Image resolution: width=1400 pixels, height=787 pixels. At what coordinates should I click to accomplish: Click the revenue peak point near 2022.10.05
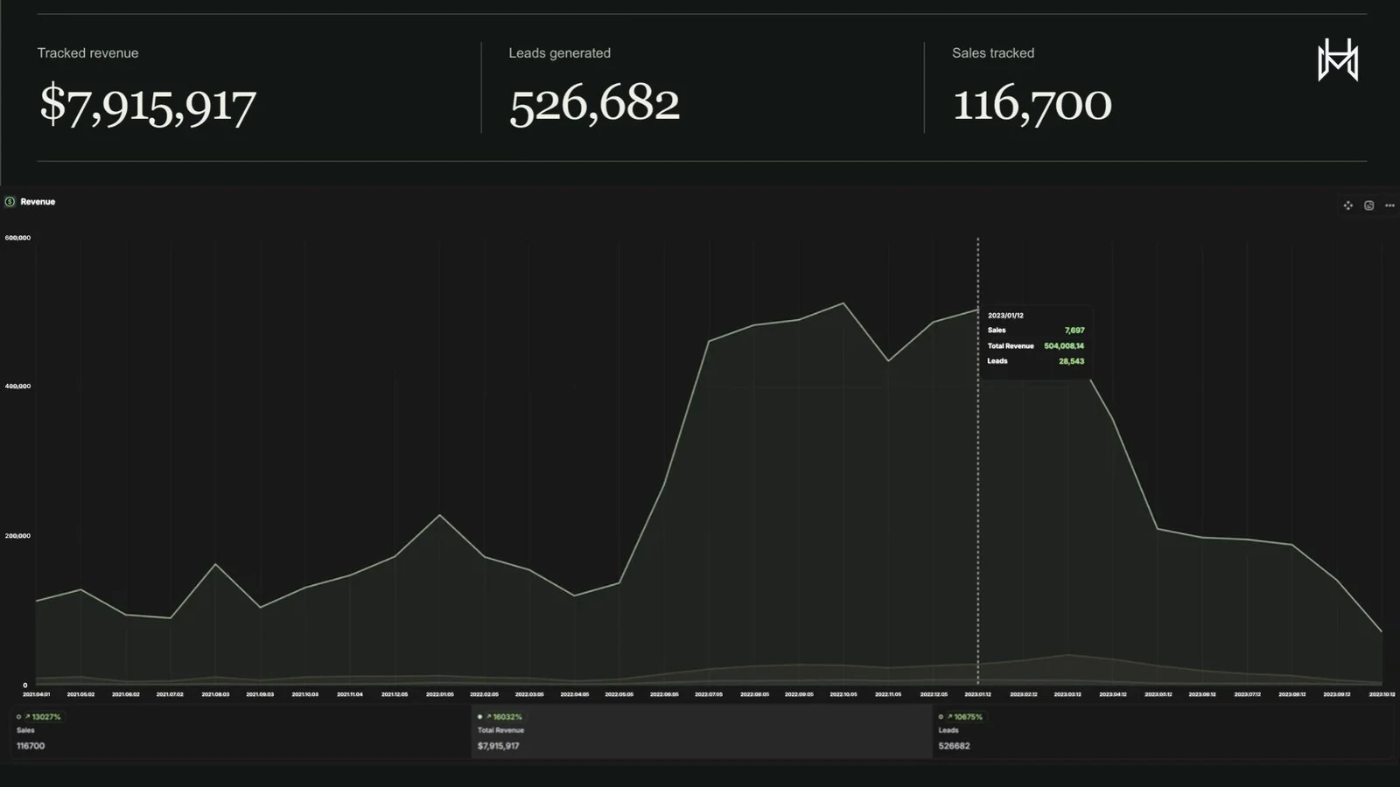click(843, 303)
